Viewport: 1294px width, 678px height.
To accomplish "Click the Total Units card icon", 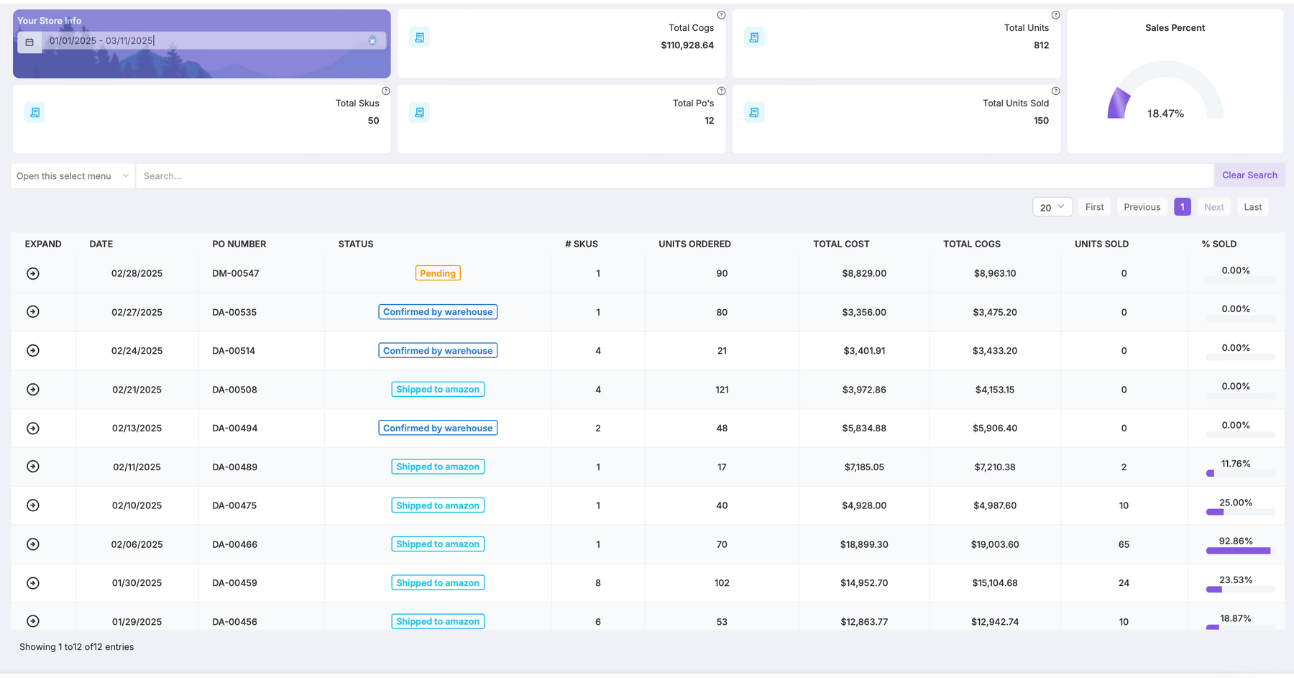I will (x=753, y=37).
